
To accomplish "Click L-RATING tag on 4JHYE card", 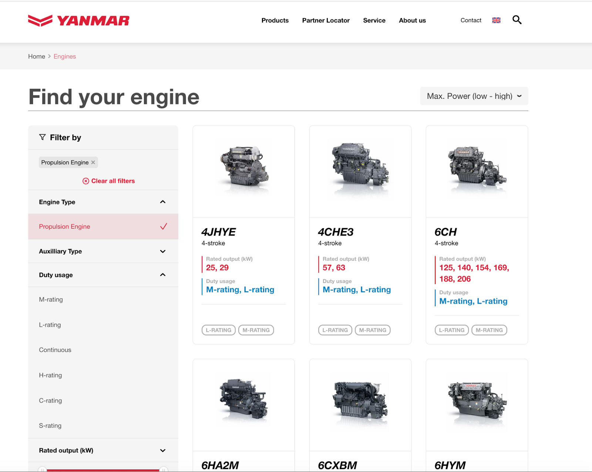I will click(x=219, y=330).
